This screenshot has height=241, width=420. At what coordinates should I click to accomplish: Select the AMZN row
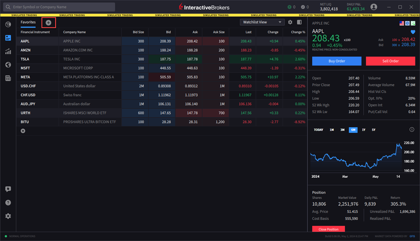click(162, 50)
